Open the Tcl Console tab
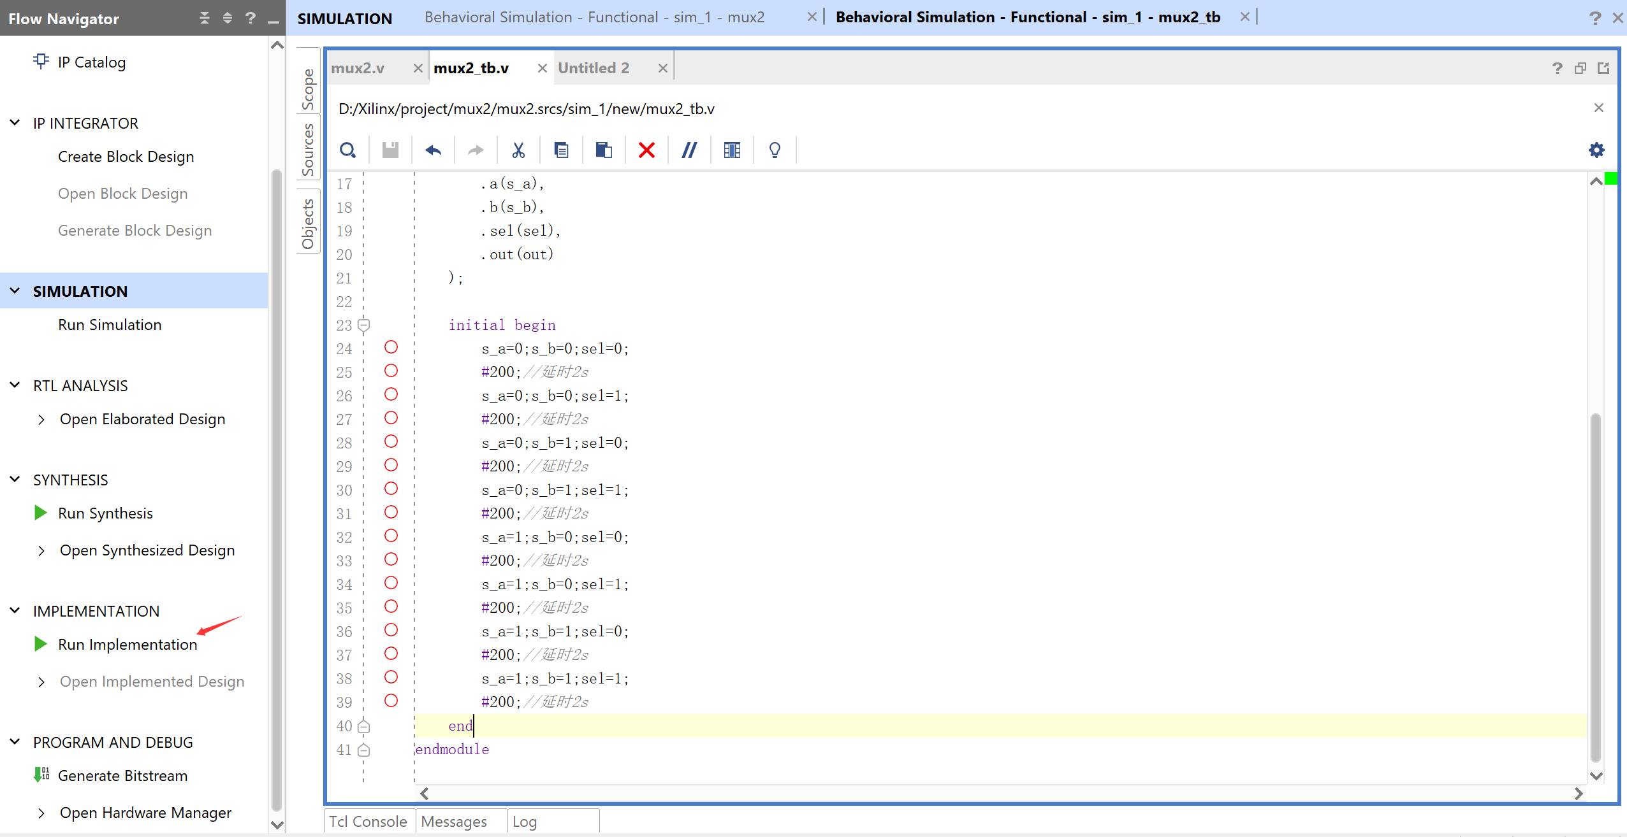 [x=368, y=821]
